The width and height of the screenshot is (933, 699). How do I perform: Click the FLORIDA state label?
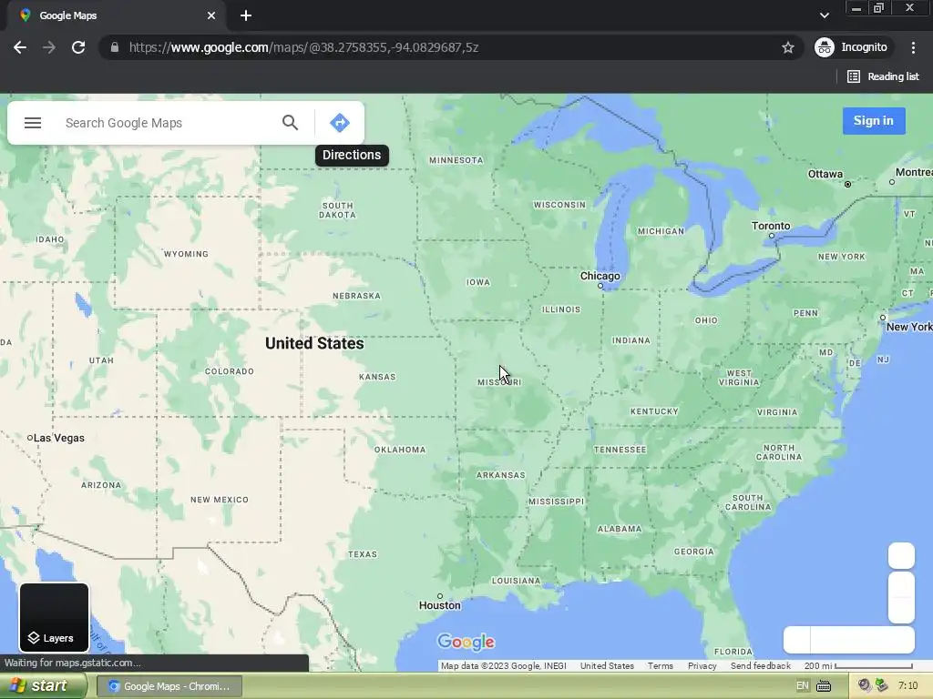(733, 652)
